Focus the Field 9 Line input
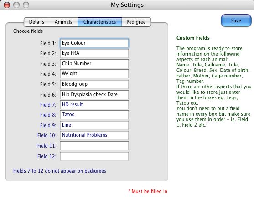 point(94,125)
